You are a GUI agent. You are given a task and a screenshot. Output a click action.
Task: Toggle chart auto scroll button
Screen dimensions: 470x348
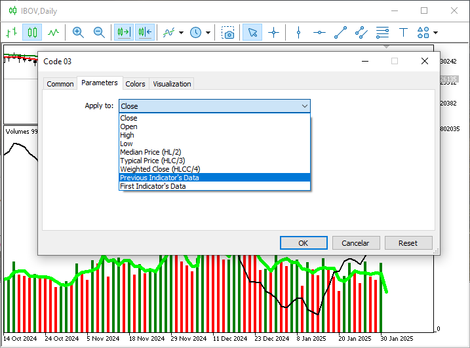(123, 32)
